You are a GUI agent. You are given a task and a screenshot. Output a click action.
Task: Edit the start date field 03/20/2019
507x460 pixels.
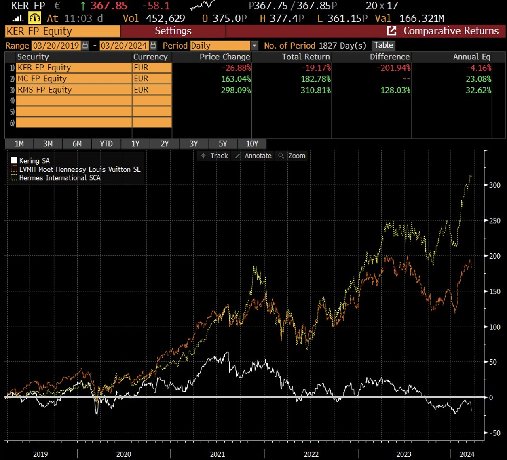56,46
